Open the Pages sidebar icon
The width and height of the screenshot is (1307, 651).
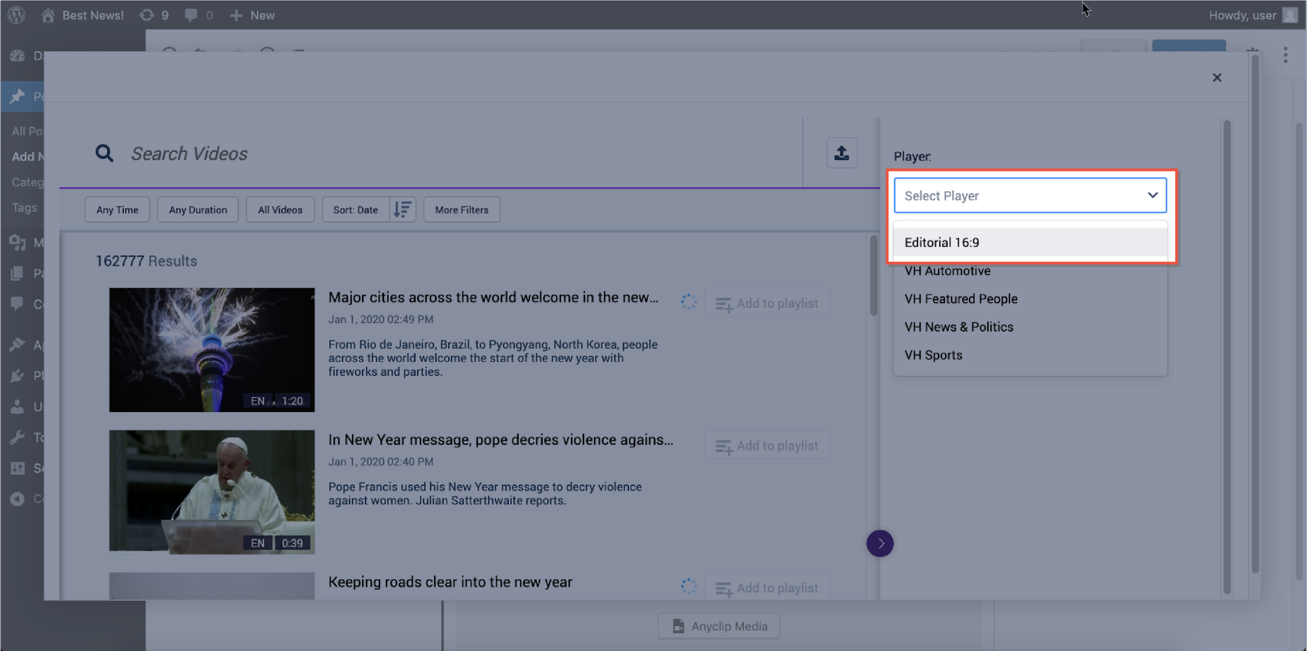click(x=17, y=273)
